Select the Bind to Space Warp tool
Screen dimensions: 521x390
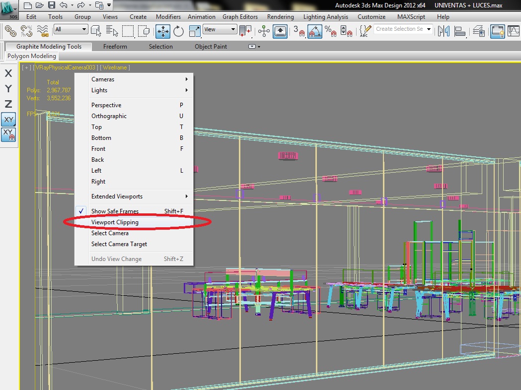(43, 31)
